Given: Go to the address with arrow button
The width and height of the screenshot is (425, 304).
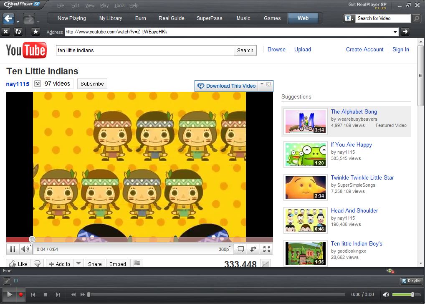Looking at the screenshot, I should [405, 32].
